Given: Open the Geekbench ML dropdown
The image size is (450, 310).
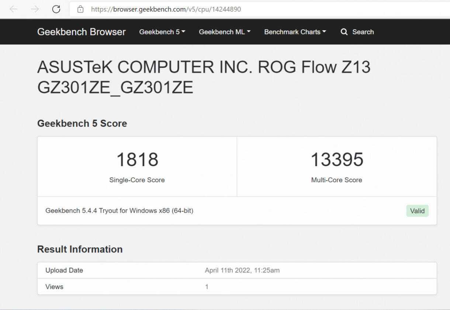Looking at the screenshot, I should pos(224,32).
